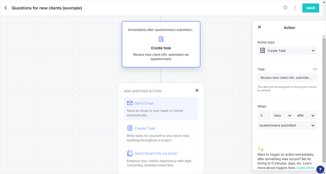The height and width of the screenshot is (174, 326).
Task: Click the task character count '89'
Action: [315, 69]
